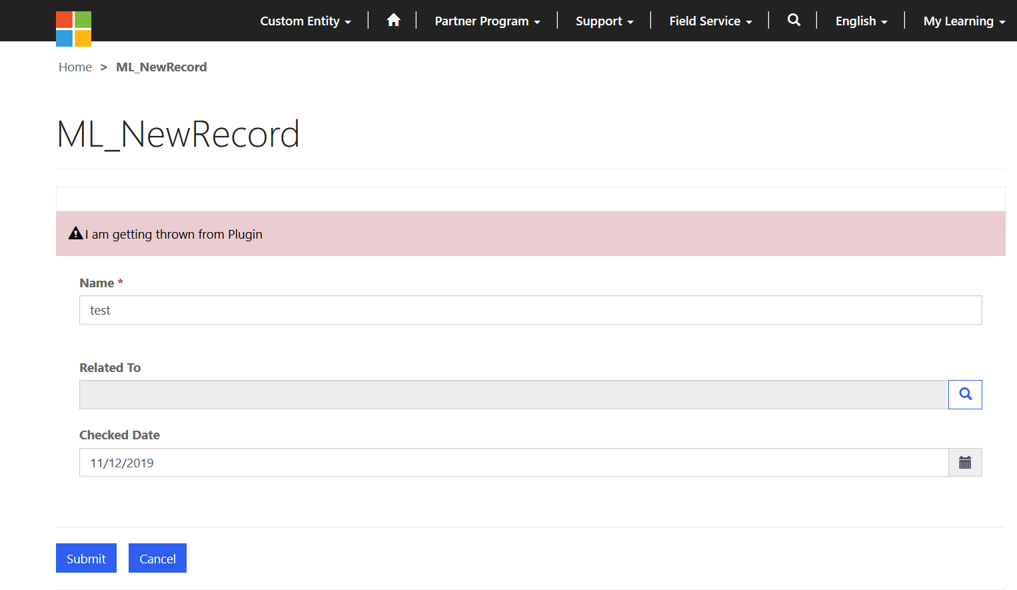Image resolution: width=1017 pixels, height=590 pixels.
Task: Submit the ML_NewRecord form
Action: 86,558
